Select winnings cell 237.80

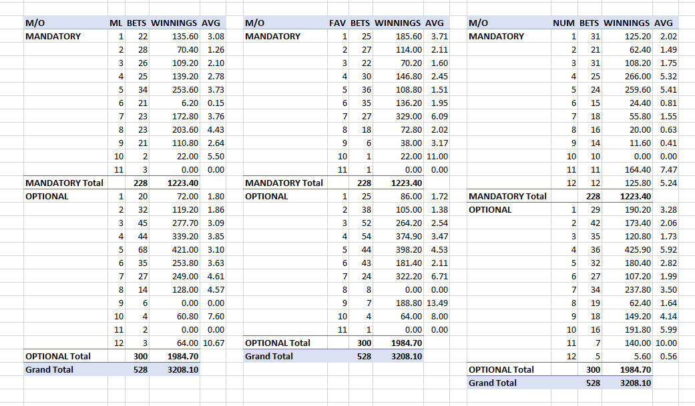click(638, 289)
